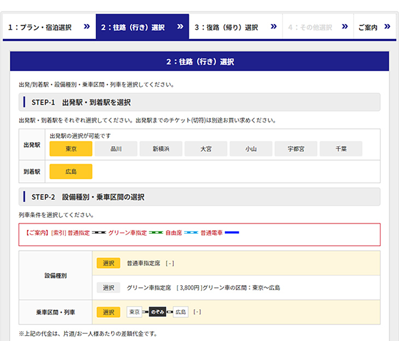Pick 新横浜 departure station
The image size is (399, 341).
coord(161,149)
